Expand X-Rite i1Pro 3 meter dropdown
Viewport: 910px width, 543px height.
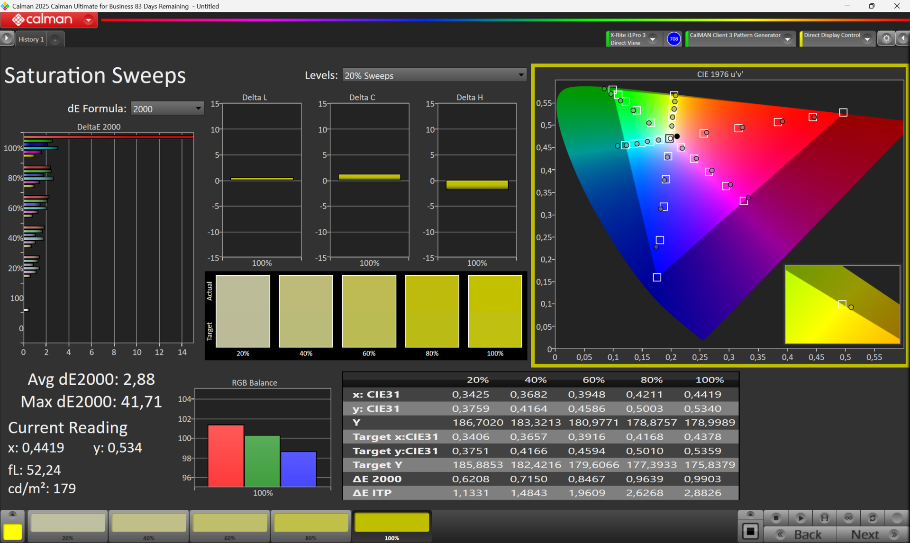(x=653, y=39)
